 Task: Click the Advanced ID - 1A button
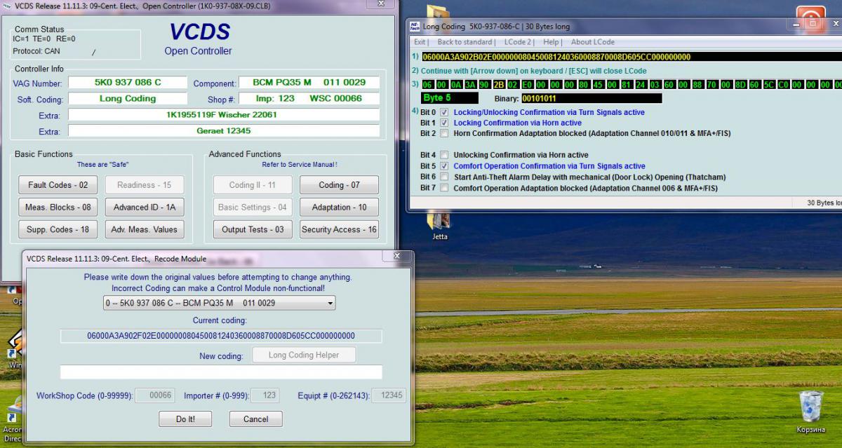[x=145, y=208]
